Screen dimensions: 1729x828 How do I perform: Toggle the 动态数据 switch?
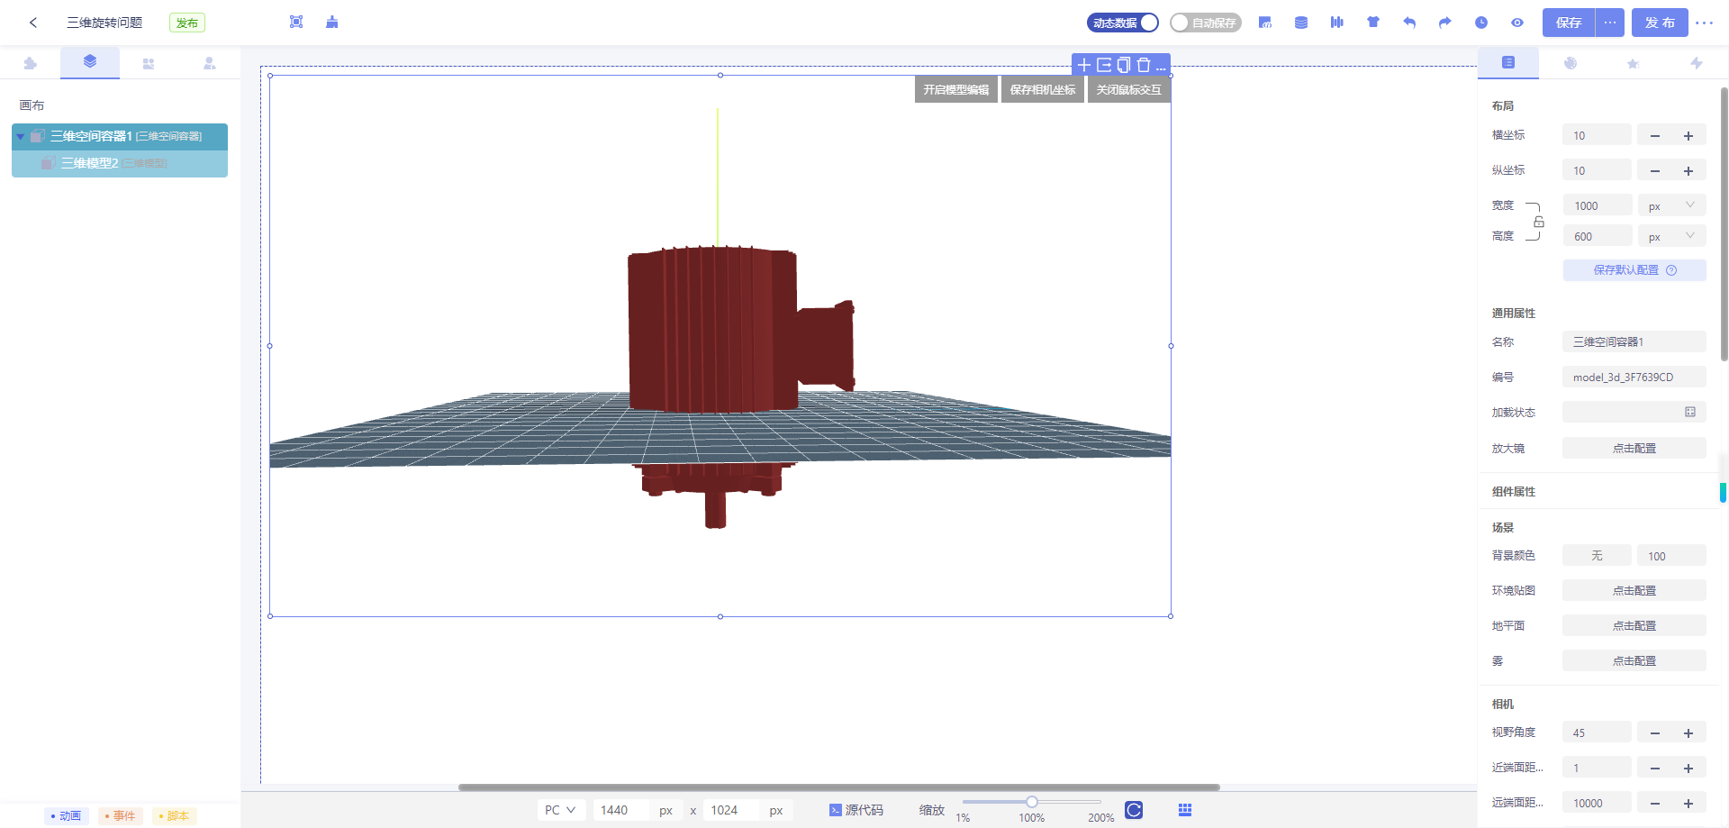(x=1123, y=23)
